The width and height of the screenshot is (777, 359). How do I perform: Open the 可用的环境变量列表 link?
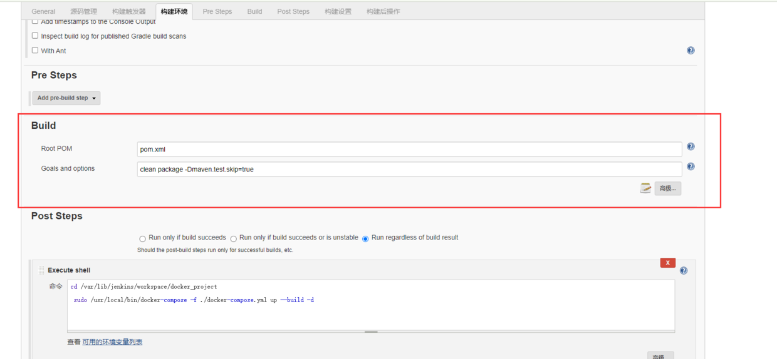click(x=112, y=342)
